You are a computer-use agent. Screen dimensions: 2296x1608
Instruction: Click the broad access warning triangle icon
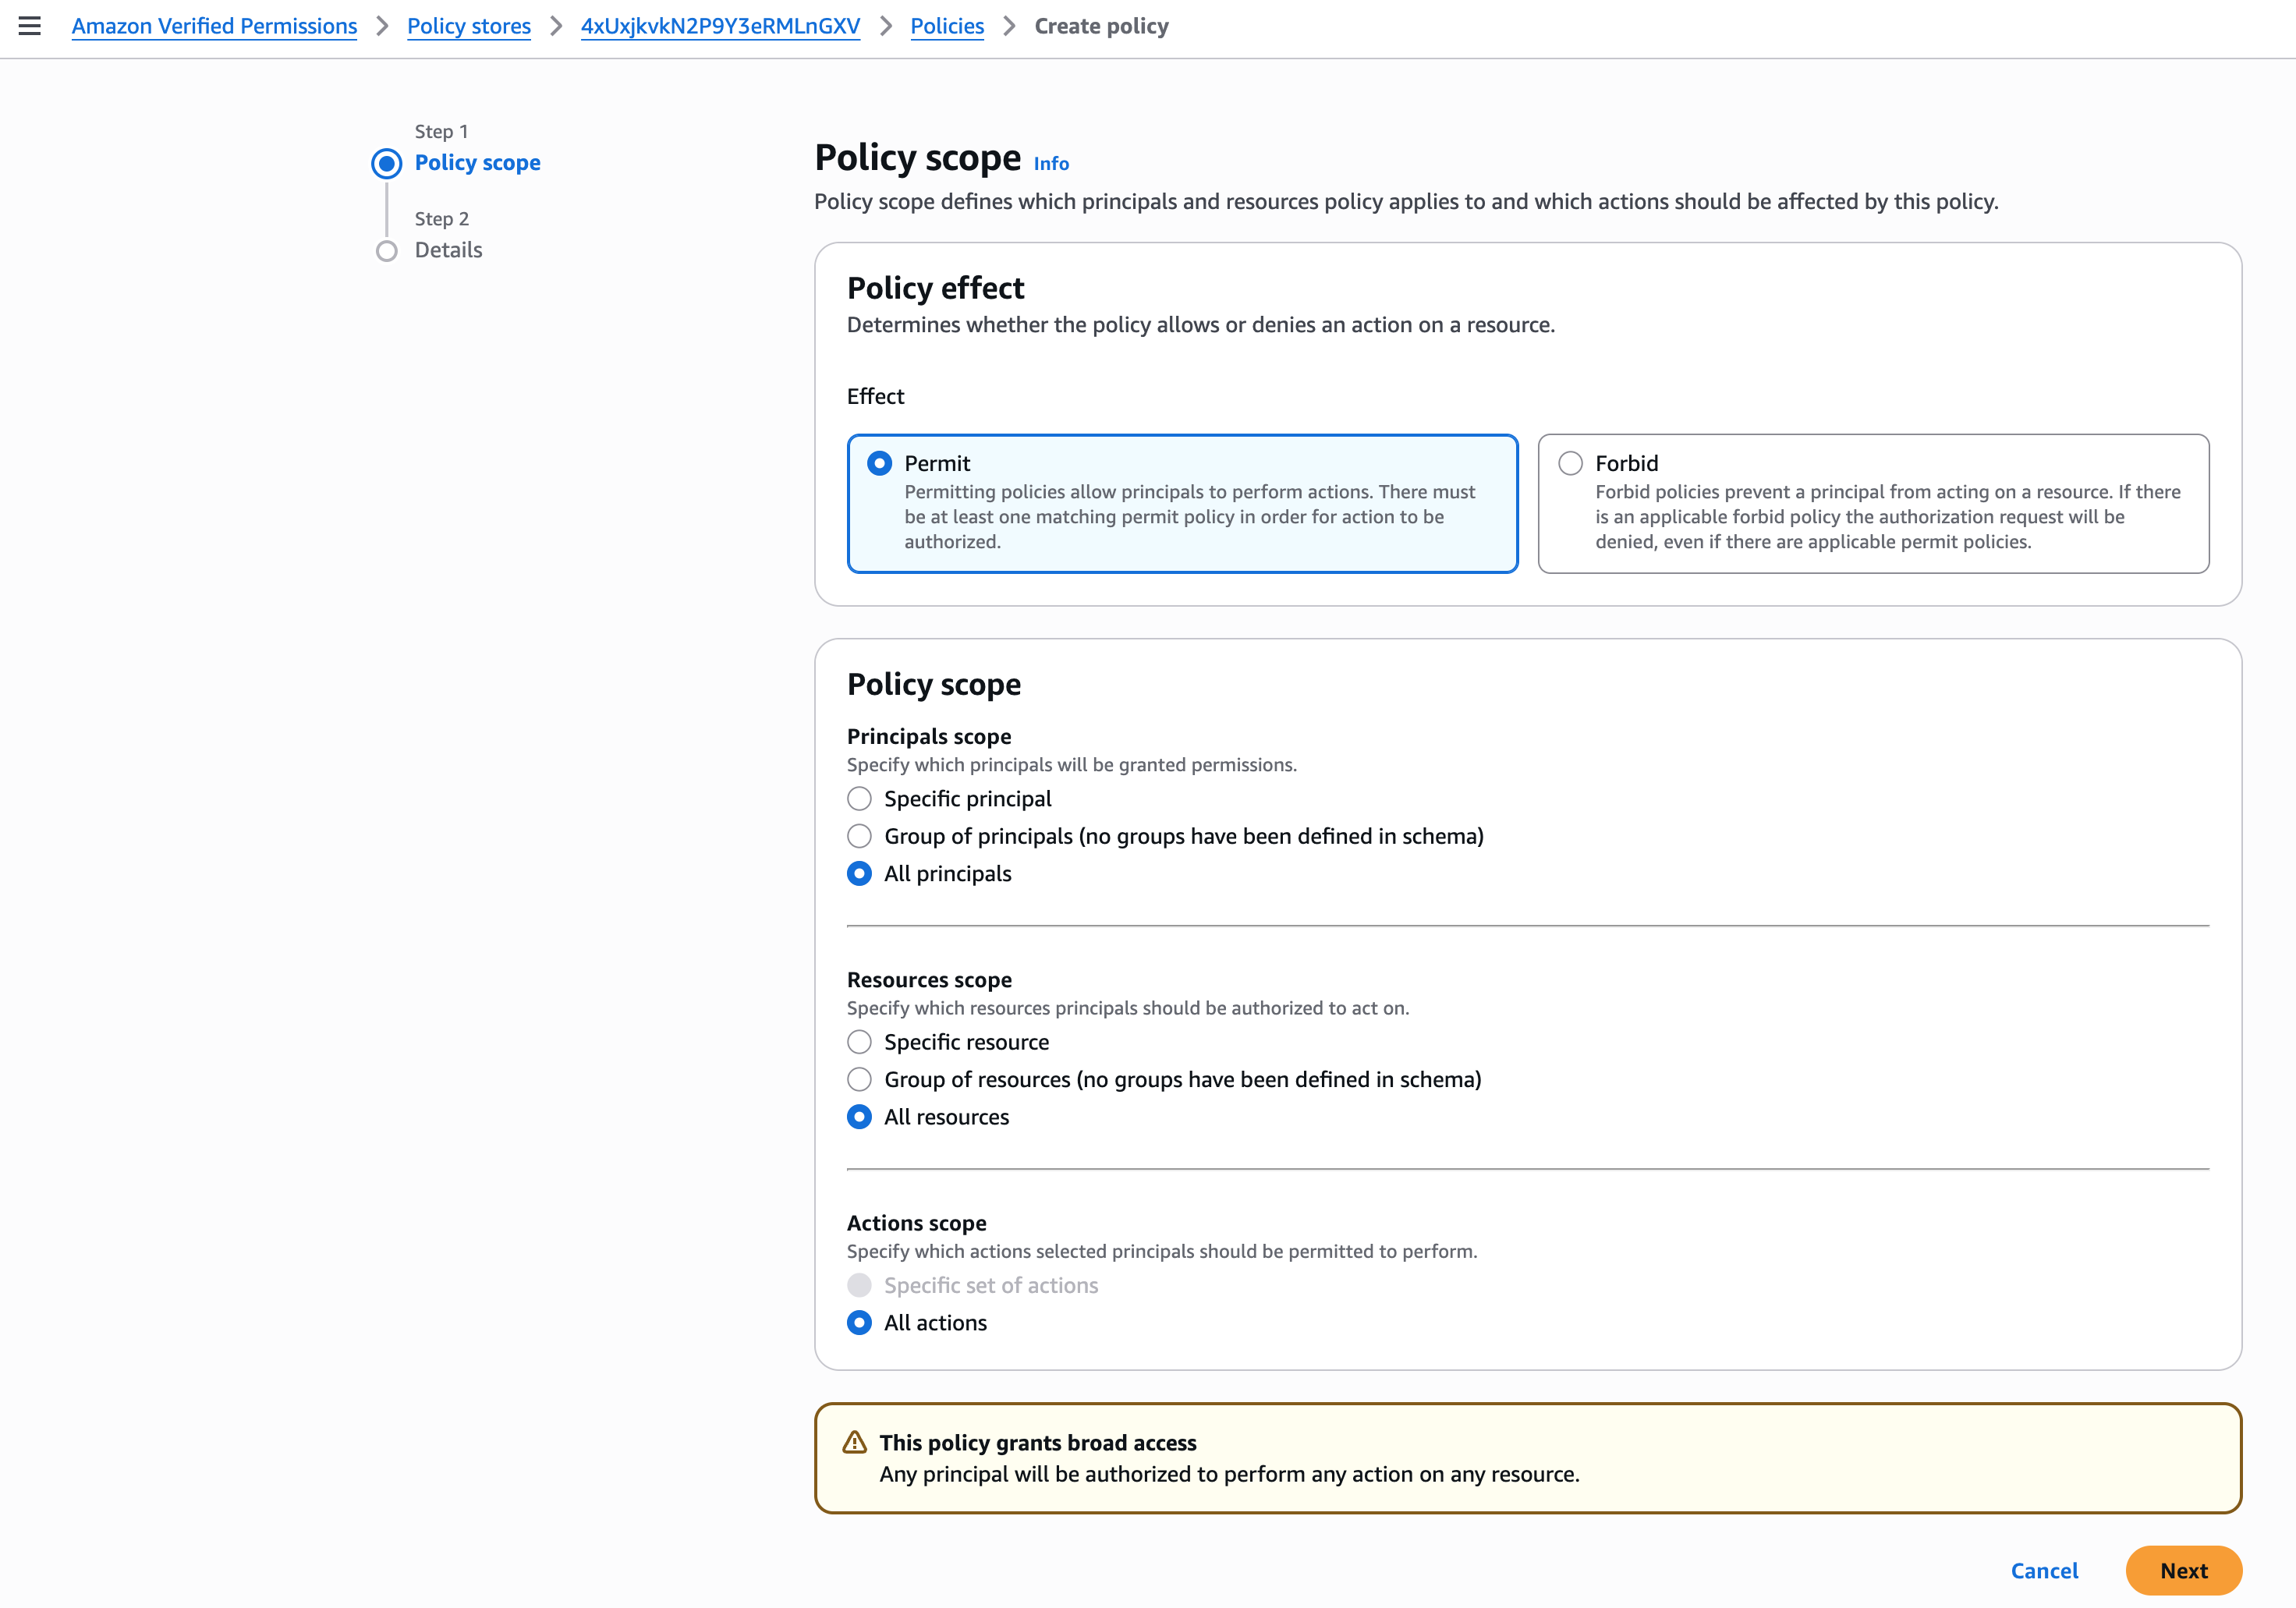tap(854, 1442)
